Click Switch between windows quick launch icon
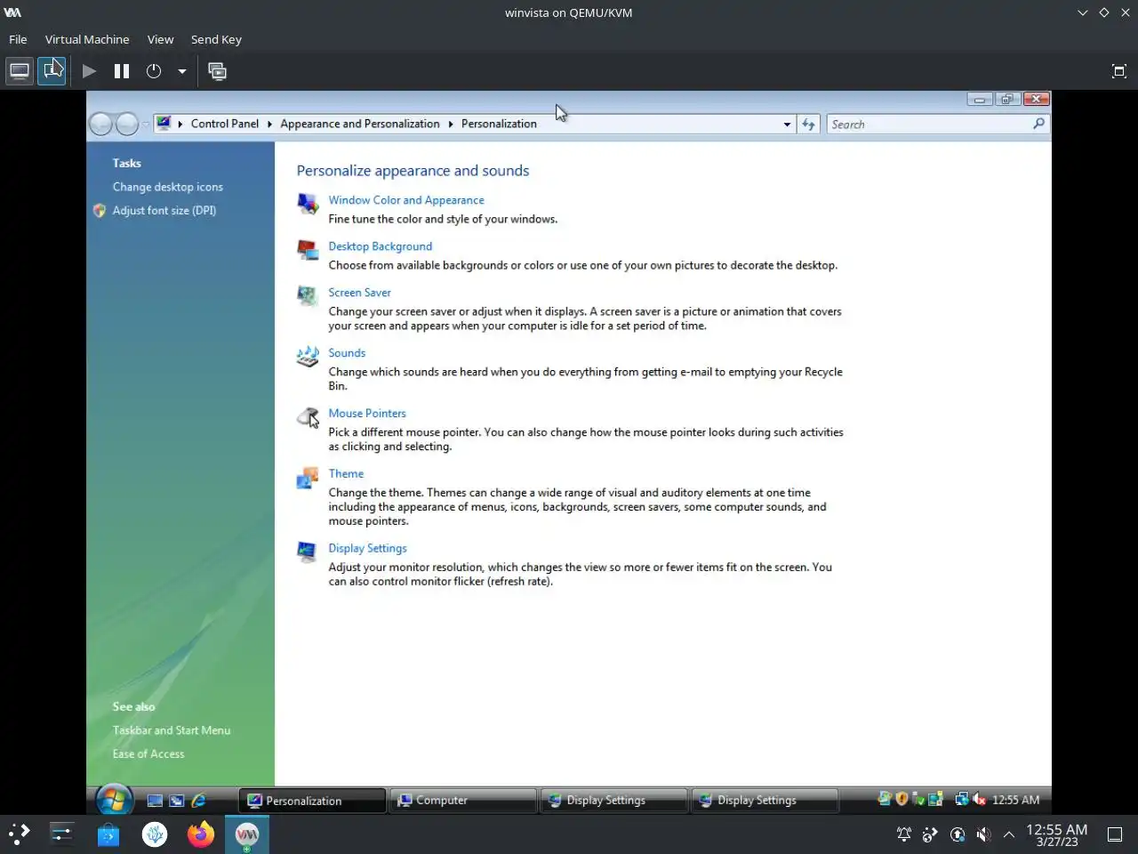1138x854 pixels. [177, 801]
